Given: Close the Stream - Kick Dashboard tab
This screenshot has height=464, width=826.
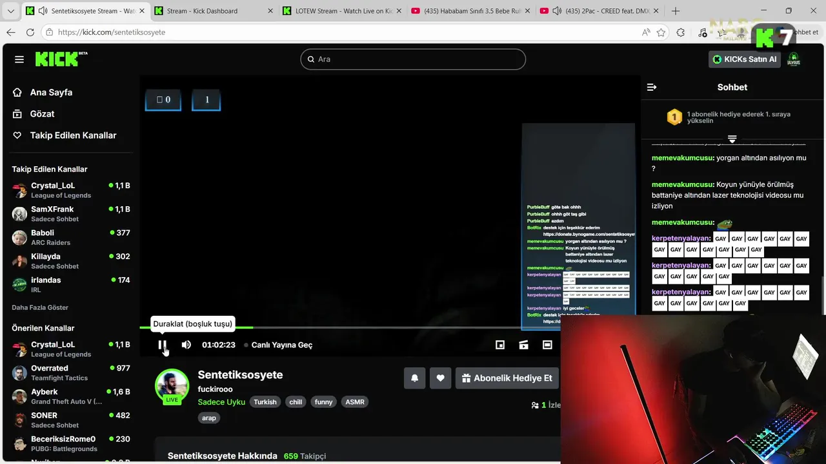Looking at the screenshot, I should click(270, 11).
